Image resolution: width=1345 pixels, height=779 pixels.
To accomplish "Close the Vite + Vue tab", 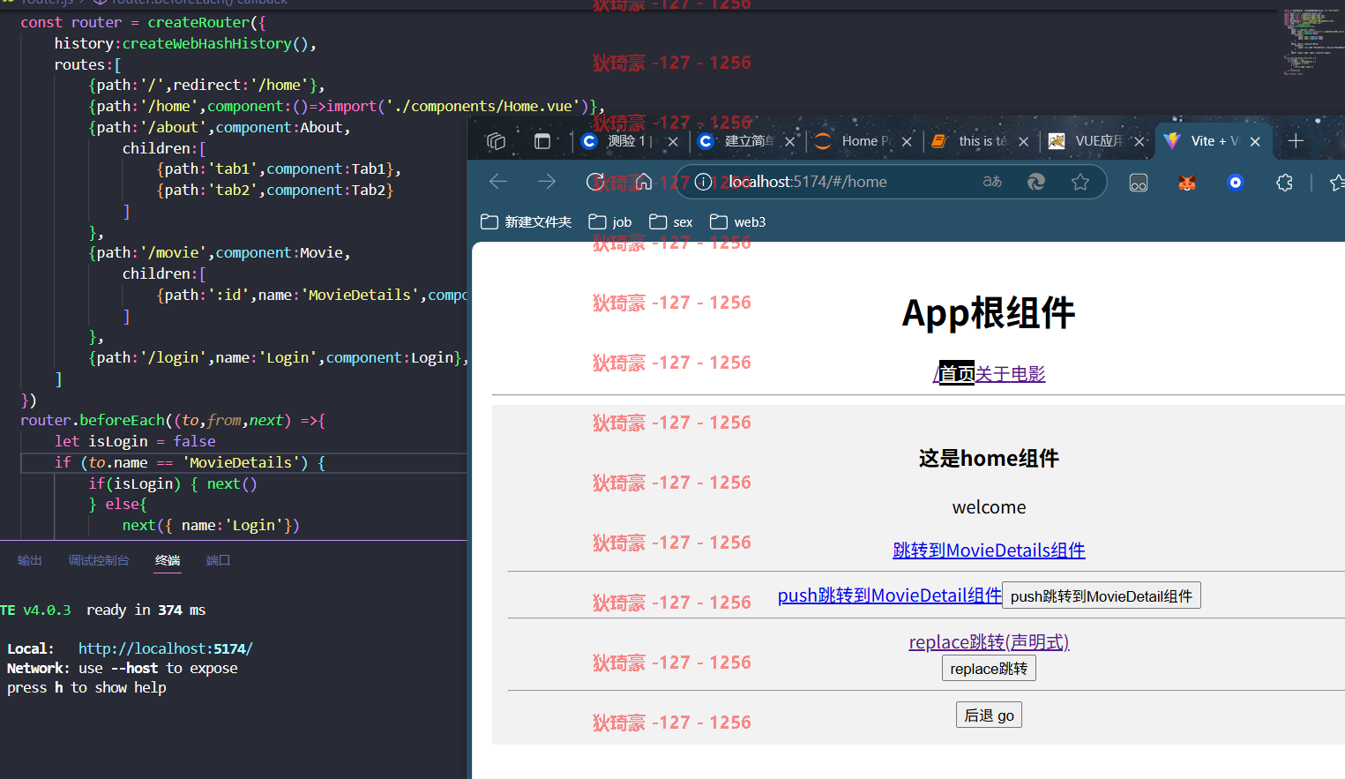I will (x=1255, y=141).
